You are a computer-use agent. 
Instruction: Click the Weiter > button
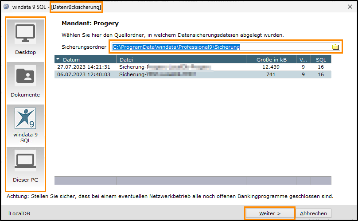[270, 213]
